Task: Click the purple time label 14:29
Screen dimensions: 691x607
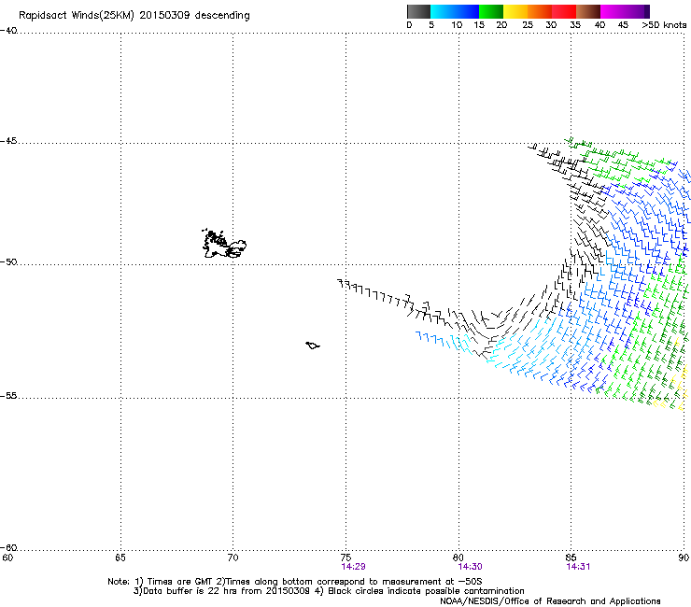Action: (x=353, y=567)
